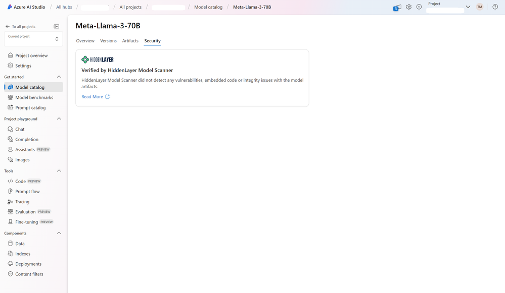Click the Meta-Llama-3-70B page heading
This screenshot has width=505, height=293.
[x=108, y=26]
